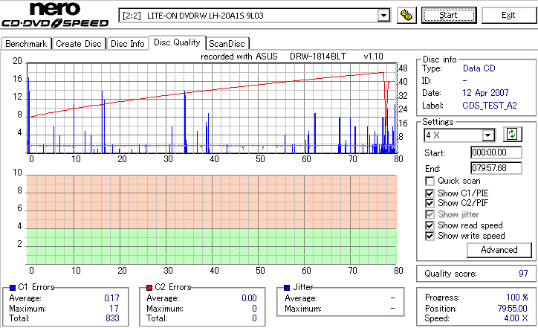Click the Start time input field
This screenshot has width=538, height=328.
pyautogui.click(x=496, y=152)
